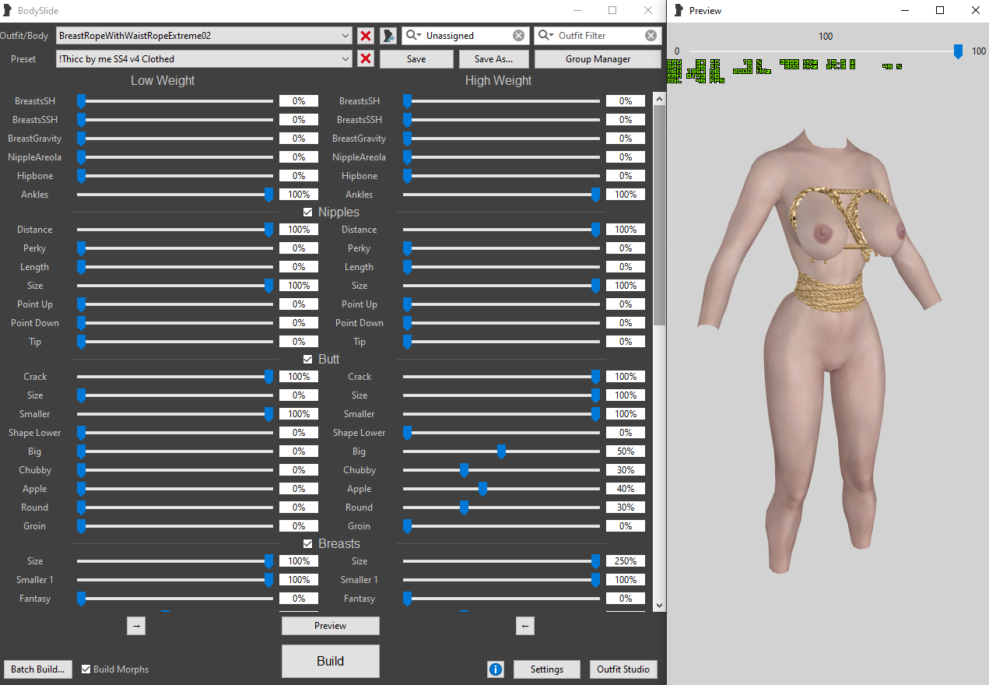Screen dimensions: 989x685
Task: Clear the Outfit Filter field
Action: [x=651, y=36]
